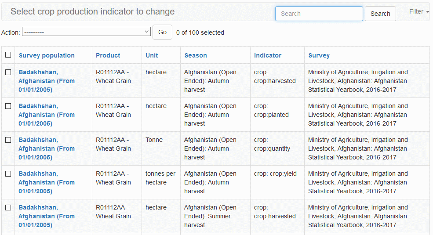The height and width of the screenshot is (235, 433).
Task: Check the crop:harvested Autumn harvest row checkbox
Action: coord(8,72)
